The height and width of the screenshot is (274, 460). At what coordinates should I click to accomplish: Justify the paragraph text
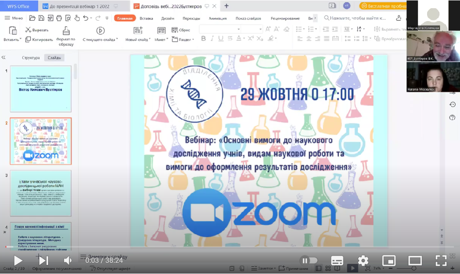[327, 38]
